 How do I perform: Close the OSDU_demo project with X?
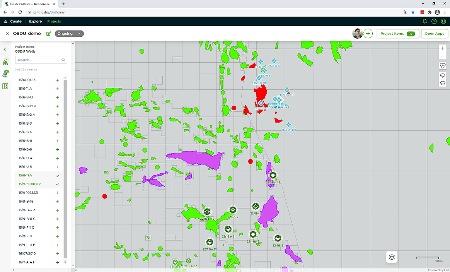(7, 34)
